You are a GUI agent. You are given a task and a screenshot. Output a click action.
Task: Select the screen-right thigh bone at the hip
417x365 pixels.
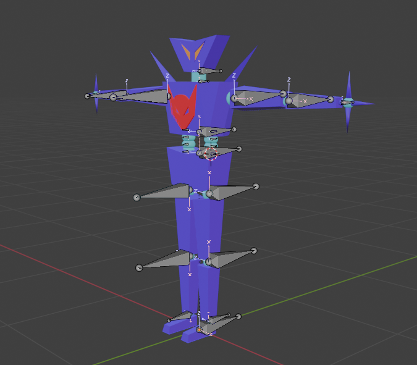pyautogui.click(x=232, y=191)
